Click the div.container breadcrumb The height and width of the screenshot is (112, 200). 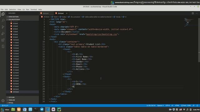tap(75, 17)
